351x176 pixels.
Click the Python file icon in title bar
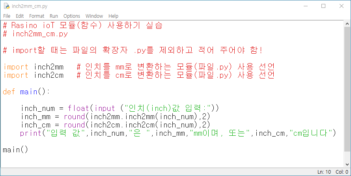[7, 6]
